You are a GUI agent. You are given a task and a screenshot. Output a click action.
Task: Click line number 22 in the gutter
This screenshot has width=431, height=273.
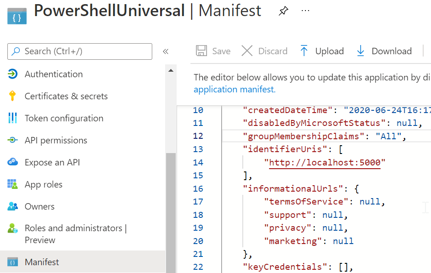(x=198, y=267)
